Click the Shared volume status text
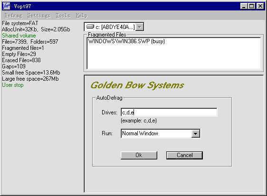 (x=19, y=36)
